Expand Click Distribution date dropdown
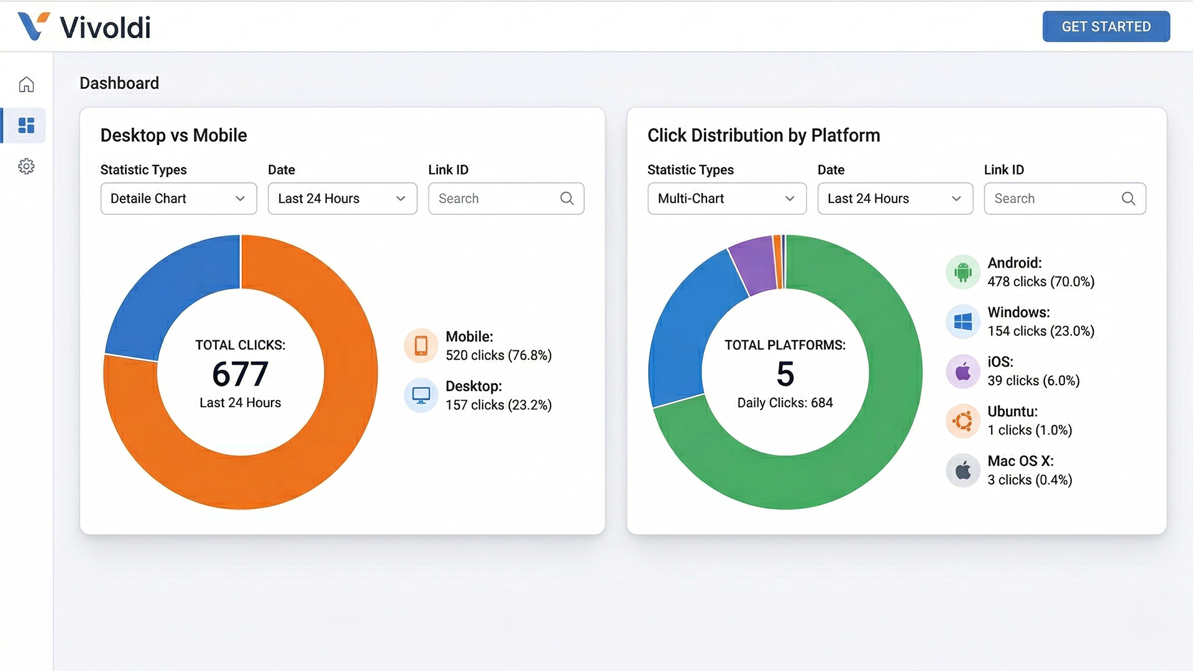The width and height of the screenshot is (1193, 671). (895, 199)
